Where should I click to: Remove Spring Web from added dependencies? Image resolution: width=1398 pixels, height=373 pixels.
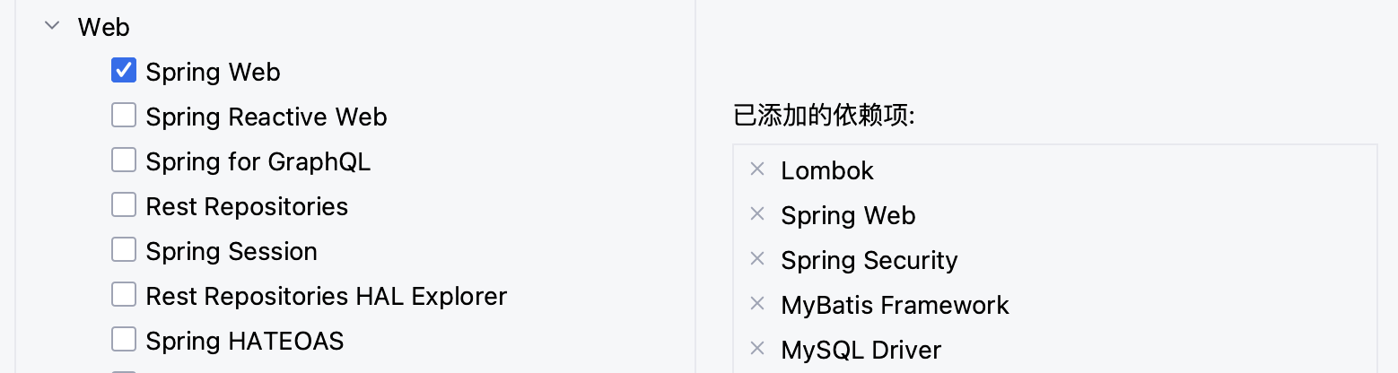[757, 214]
